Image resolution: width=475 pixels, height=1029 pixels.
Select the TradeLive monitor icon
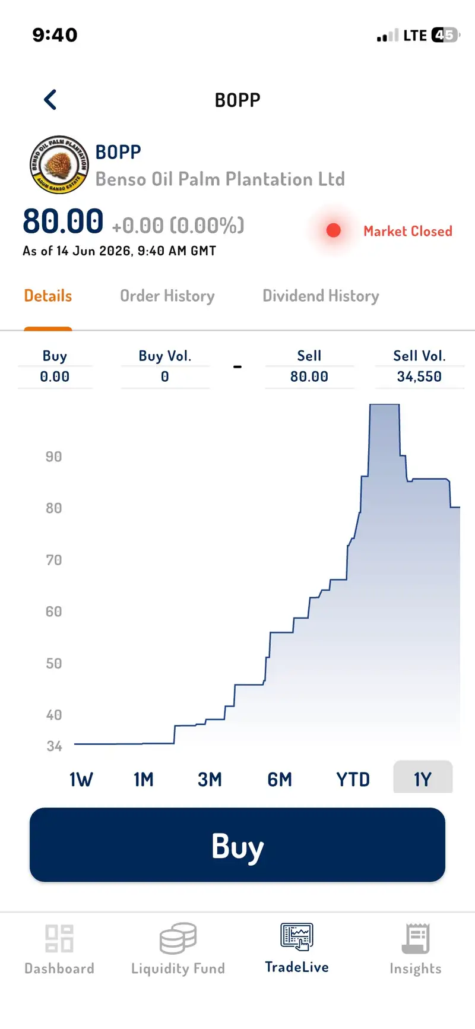[297, 938]
